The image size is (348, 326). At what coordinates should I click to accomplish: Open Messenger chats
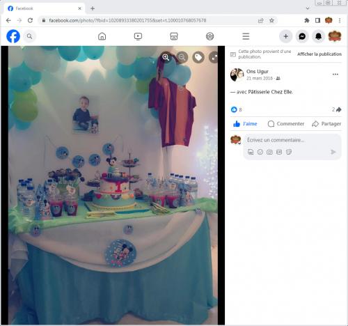click(302, 36)
